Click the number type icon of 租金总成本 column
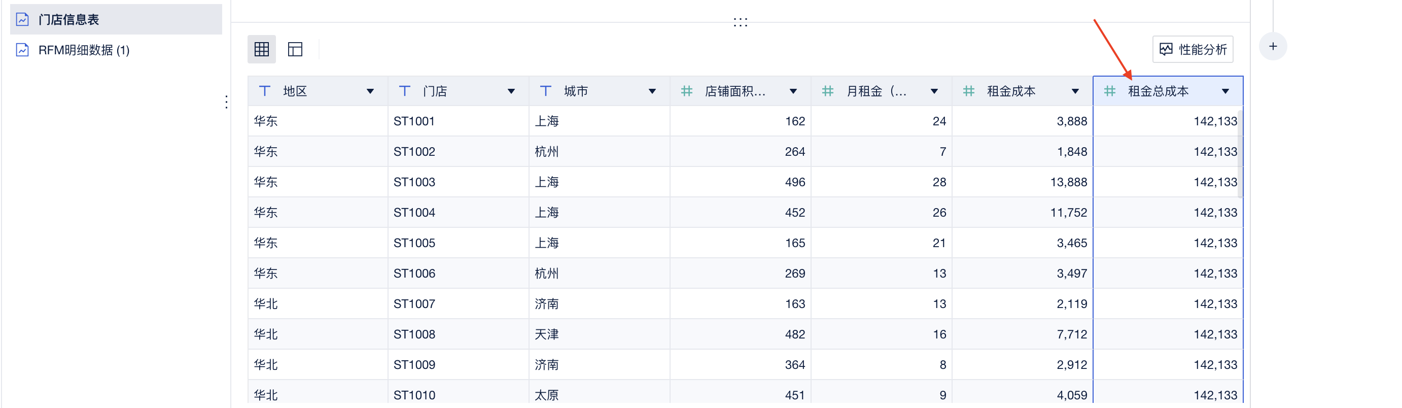The image size is (1402, 408). 1110,91
